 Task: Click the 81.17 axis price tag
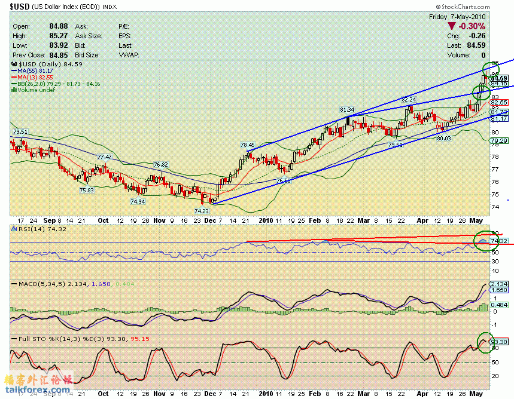point(499,118)
